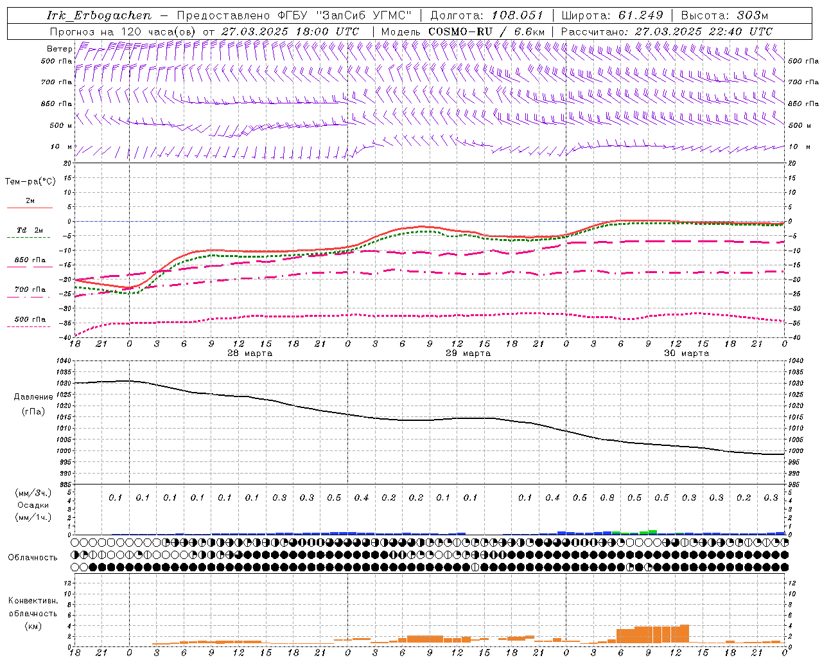
Task: Select the text "Долгота: 108.051"
Action: pyautogui.click(x=487, y=15)
